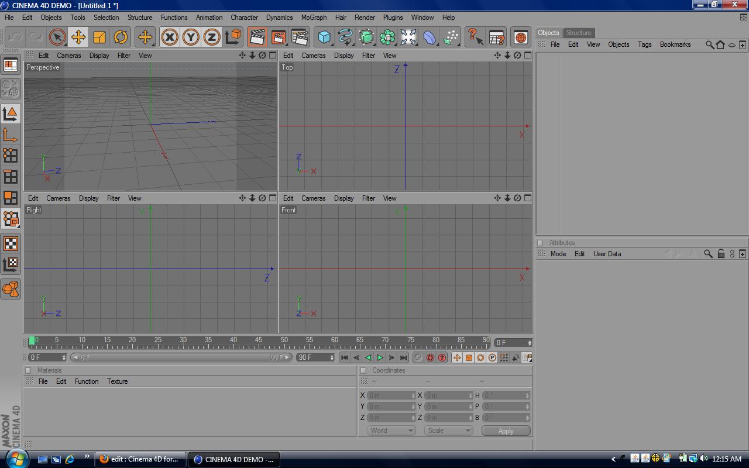Select the Object Axis tool
This screenshot has width=749, height=468.
(11, 134)
